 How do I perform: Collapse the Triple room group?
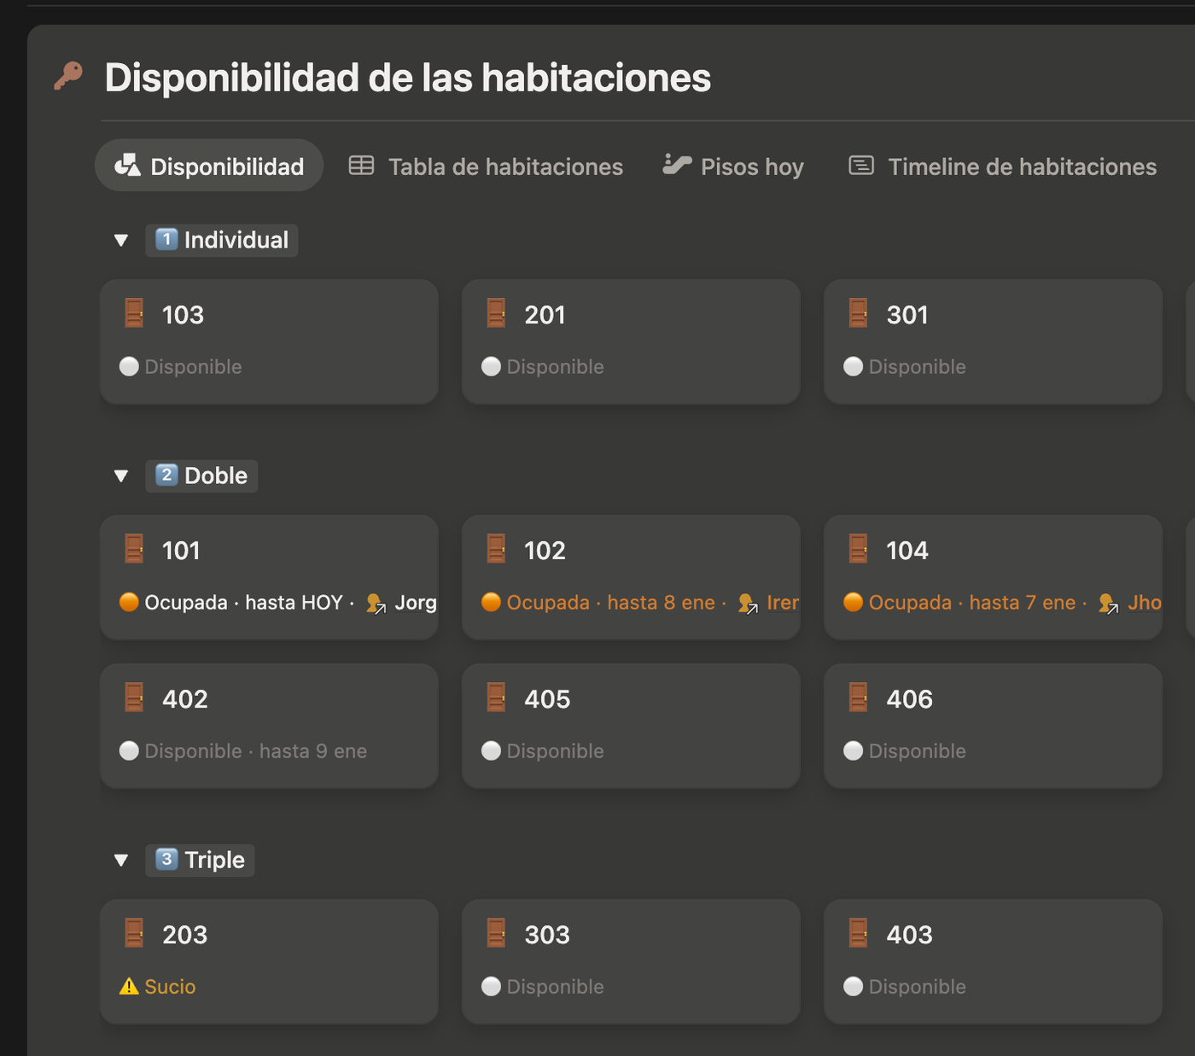tap(120, 860)
